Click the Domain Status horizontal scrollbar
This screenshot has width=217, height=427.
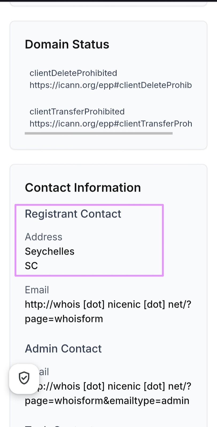[98, 133]
